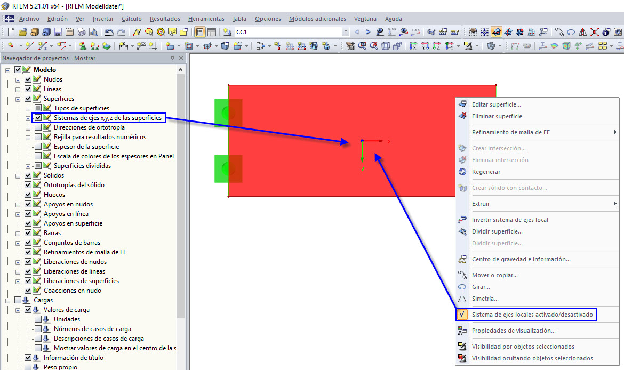Screen dimensions: 624x370
Task: Click the red cross delete-style toolbar icon
Action: (595, 32)
